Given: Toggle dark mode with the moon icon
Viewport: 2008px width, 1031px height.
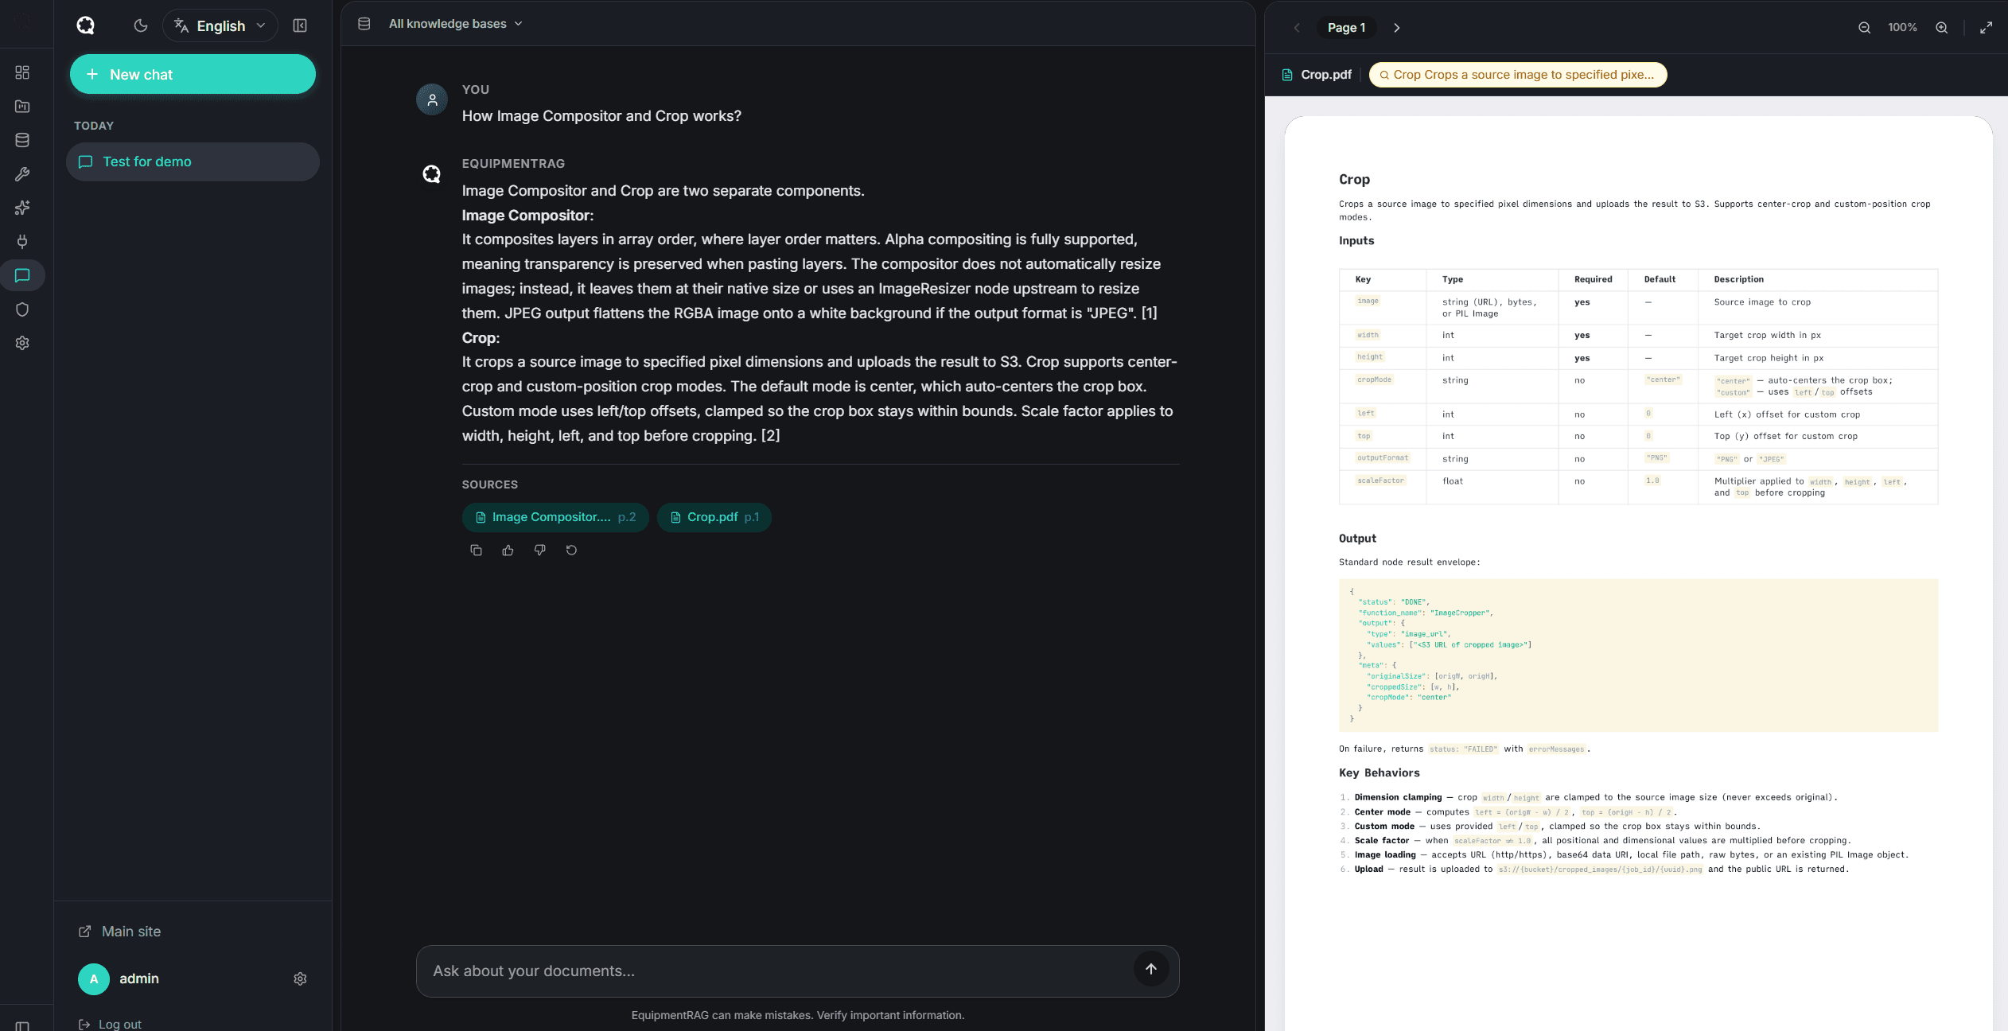Looking at the screenshot, I should 141,25.
